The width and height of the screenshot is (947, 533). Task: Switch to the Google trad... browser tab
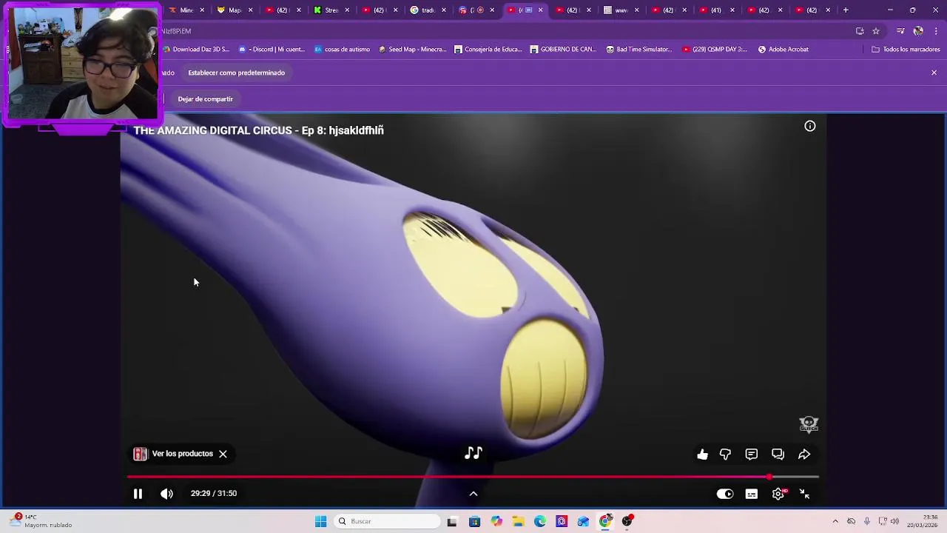point(422,10)
